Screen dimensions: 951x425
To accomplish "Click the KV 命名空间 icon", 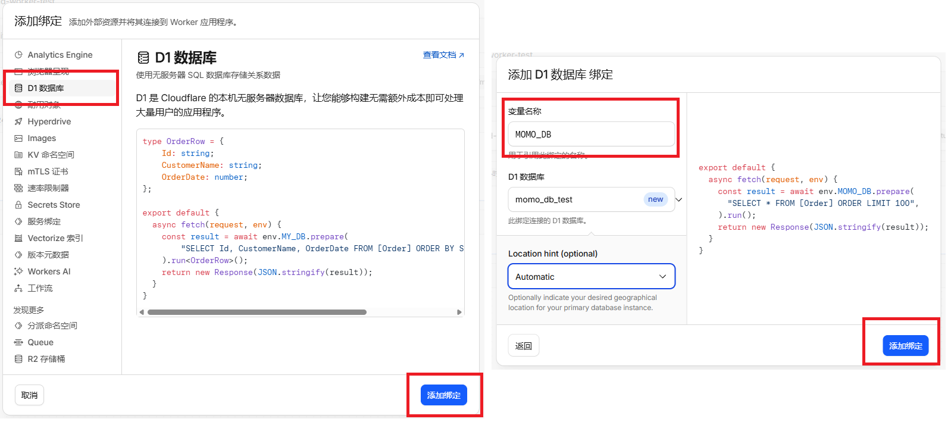I will point(18,155).
